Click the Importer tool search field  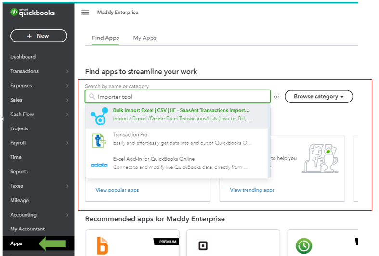(178, 97)
